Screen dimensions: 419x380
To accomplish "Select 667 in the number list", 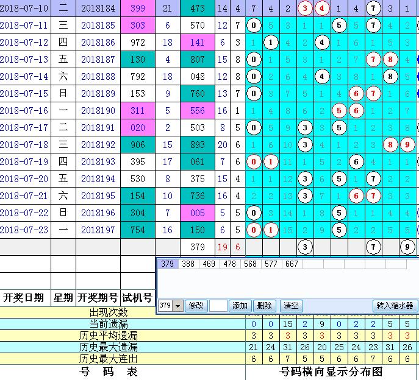I will (x=292, y=264).
